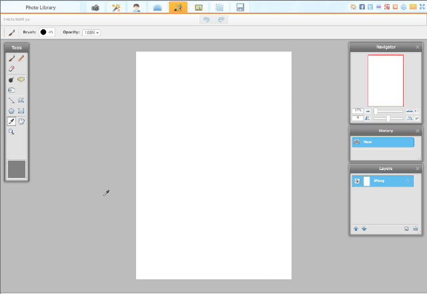The height and width of the screenshot is (294, 427).
Task: Redo the last action
Action: [221, 19]
